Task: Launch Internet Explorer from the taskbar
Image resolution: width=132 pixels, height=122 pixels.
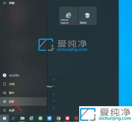Action: pos(31,118)
